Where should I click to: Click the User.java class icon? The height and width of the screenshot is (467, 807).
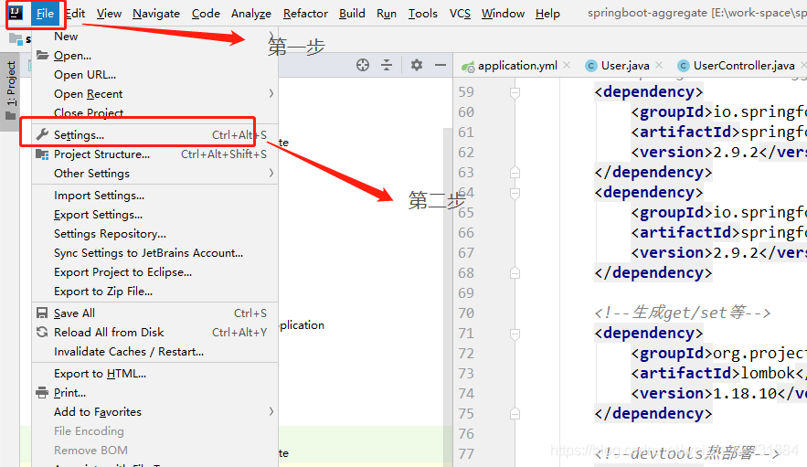click(x=590, y=66)
